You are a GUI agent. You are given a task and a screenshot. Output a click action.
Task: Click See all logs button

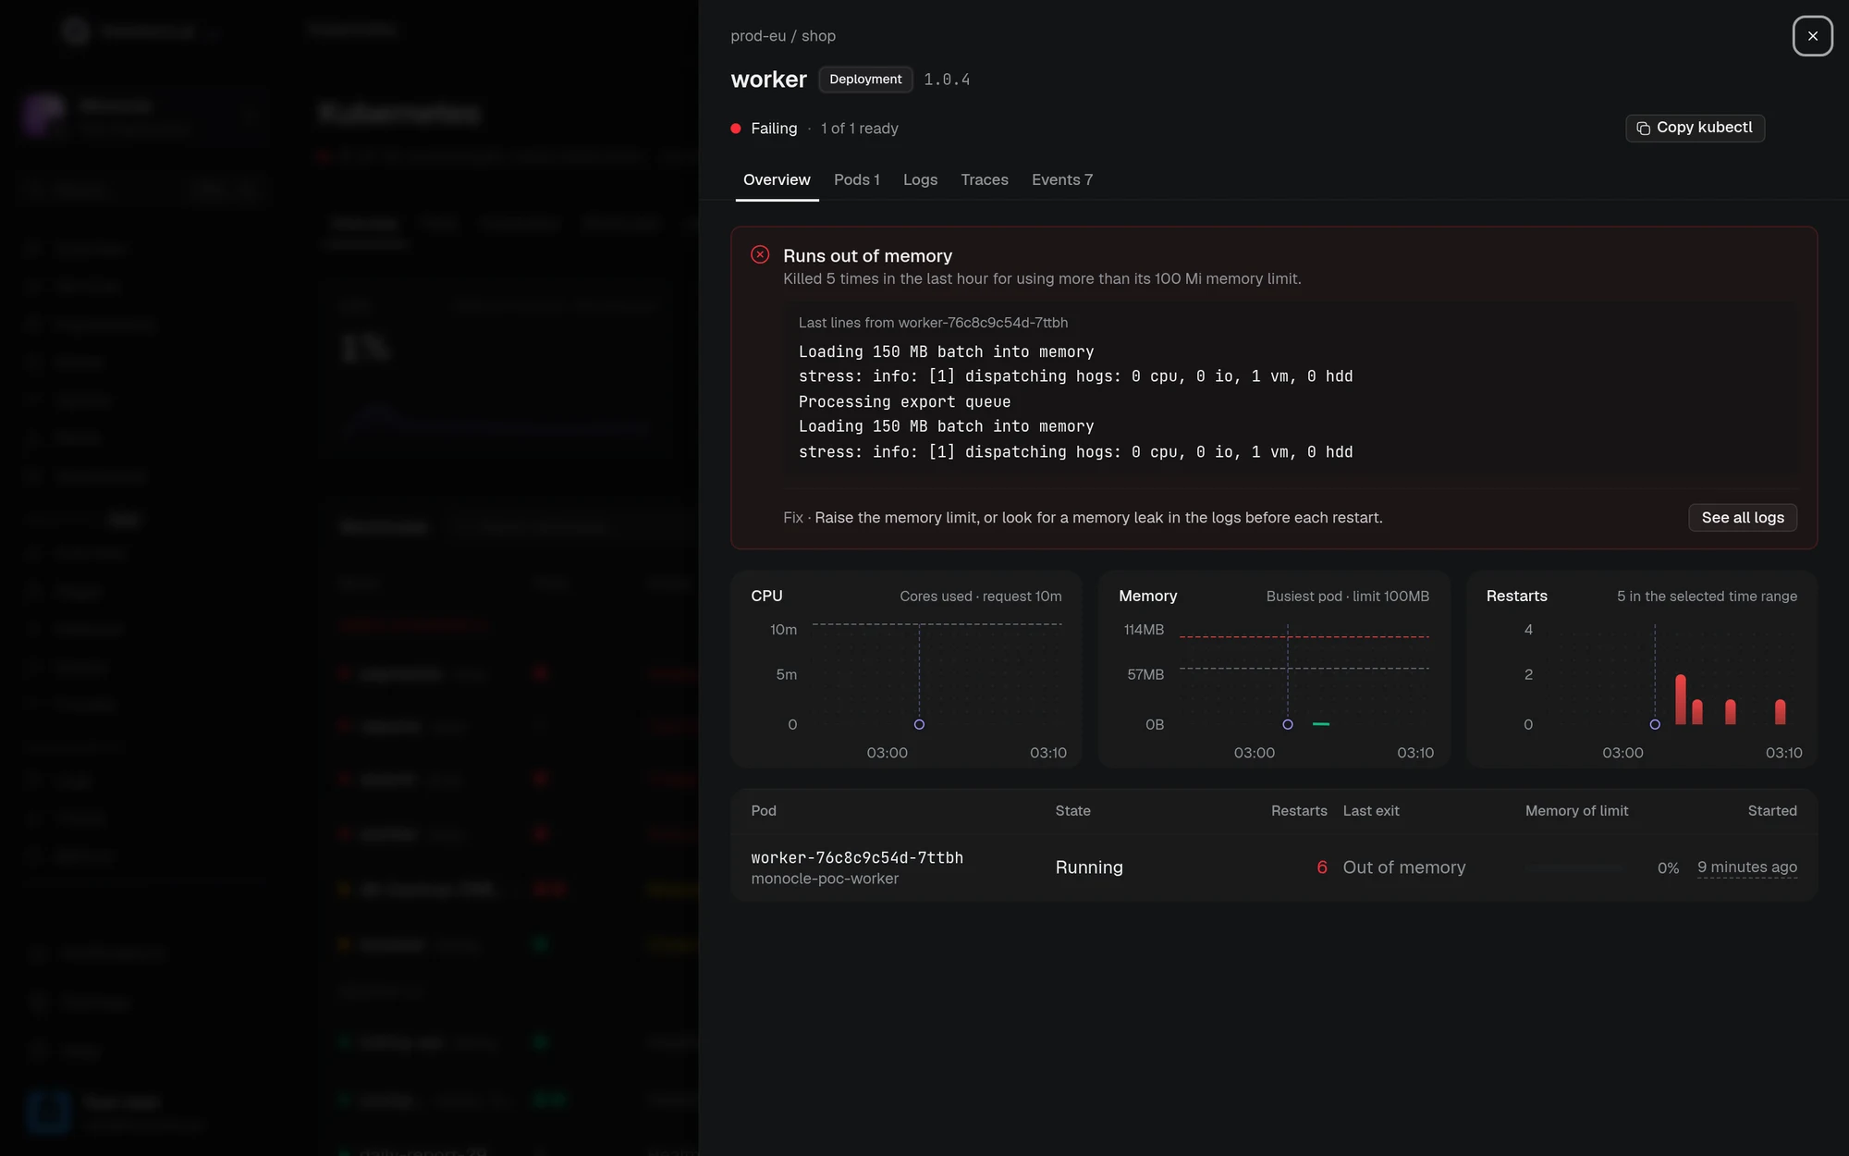point(1743,518)
